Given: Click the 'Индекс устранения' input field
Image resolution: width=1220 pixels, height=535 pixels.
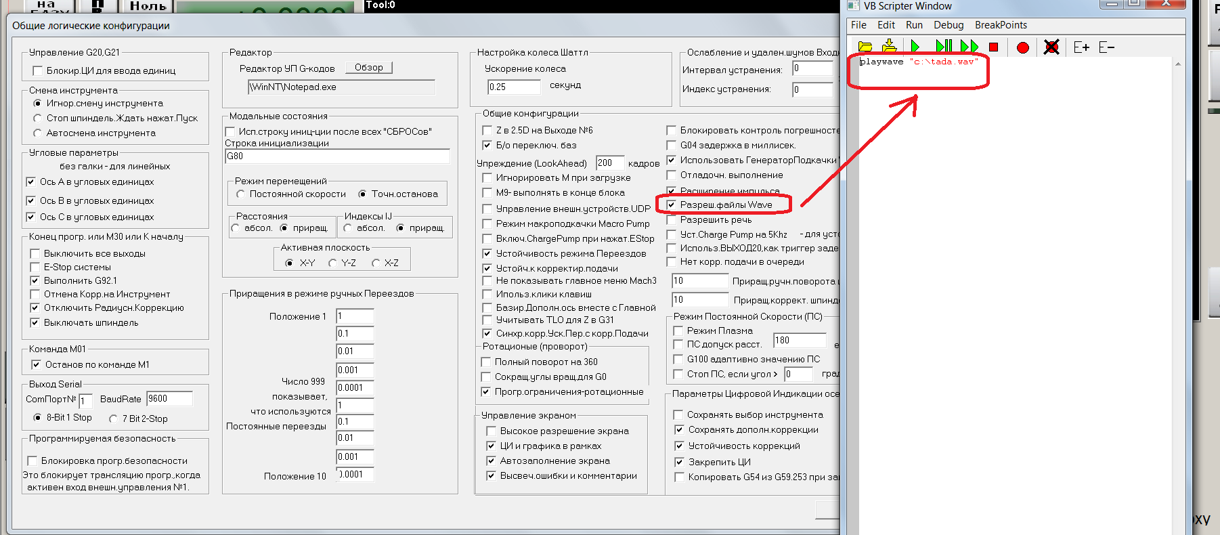Looking at the screenshot, I should click(812, 89).
